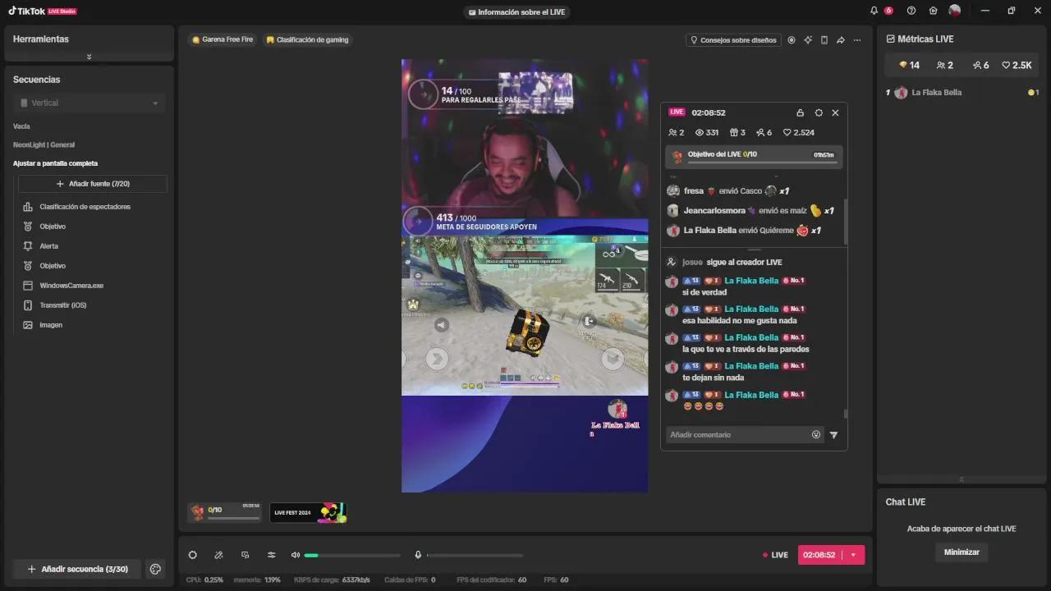Screen dimensions: 1051x591
Task: Click the share arrow icon
Action: point(841,40)
